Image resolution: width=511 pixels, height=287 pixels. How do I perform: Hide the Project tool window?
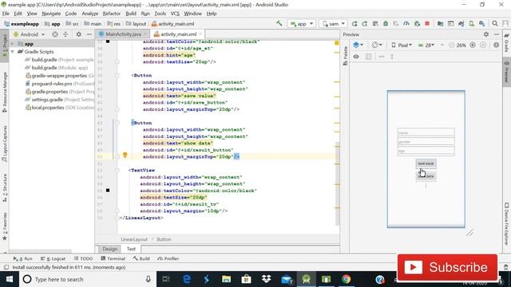[89, 34]
